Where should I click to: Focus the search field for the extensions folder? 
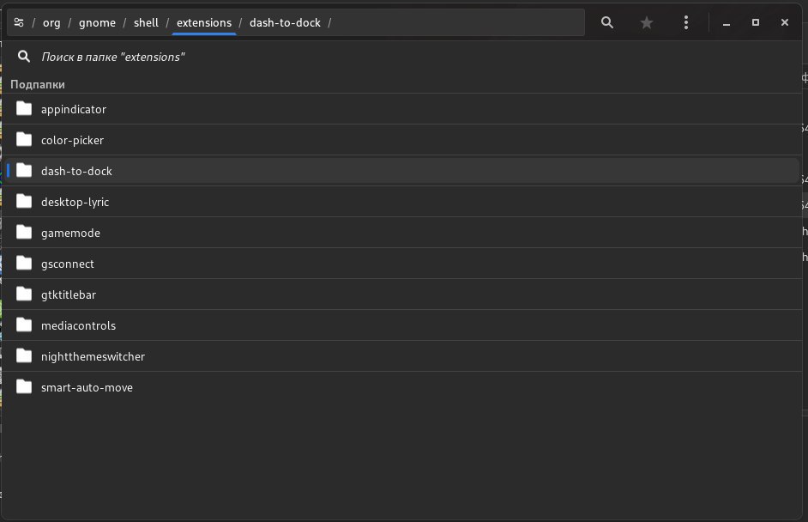[x=402, y=57]
